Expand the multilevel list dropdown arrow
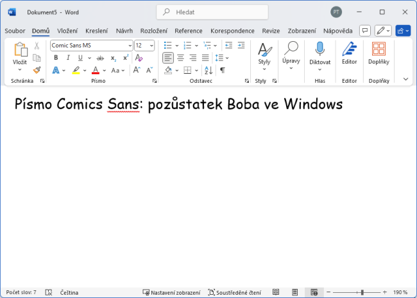Viewport: 417px width, 298px height. (x=215, y=46)
